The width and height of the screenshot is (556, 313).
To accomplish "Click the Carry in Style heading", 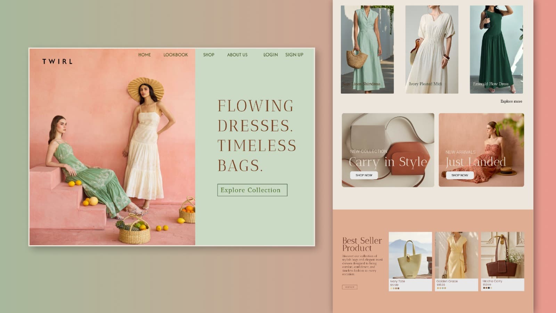I will click(388, 162).
